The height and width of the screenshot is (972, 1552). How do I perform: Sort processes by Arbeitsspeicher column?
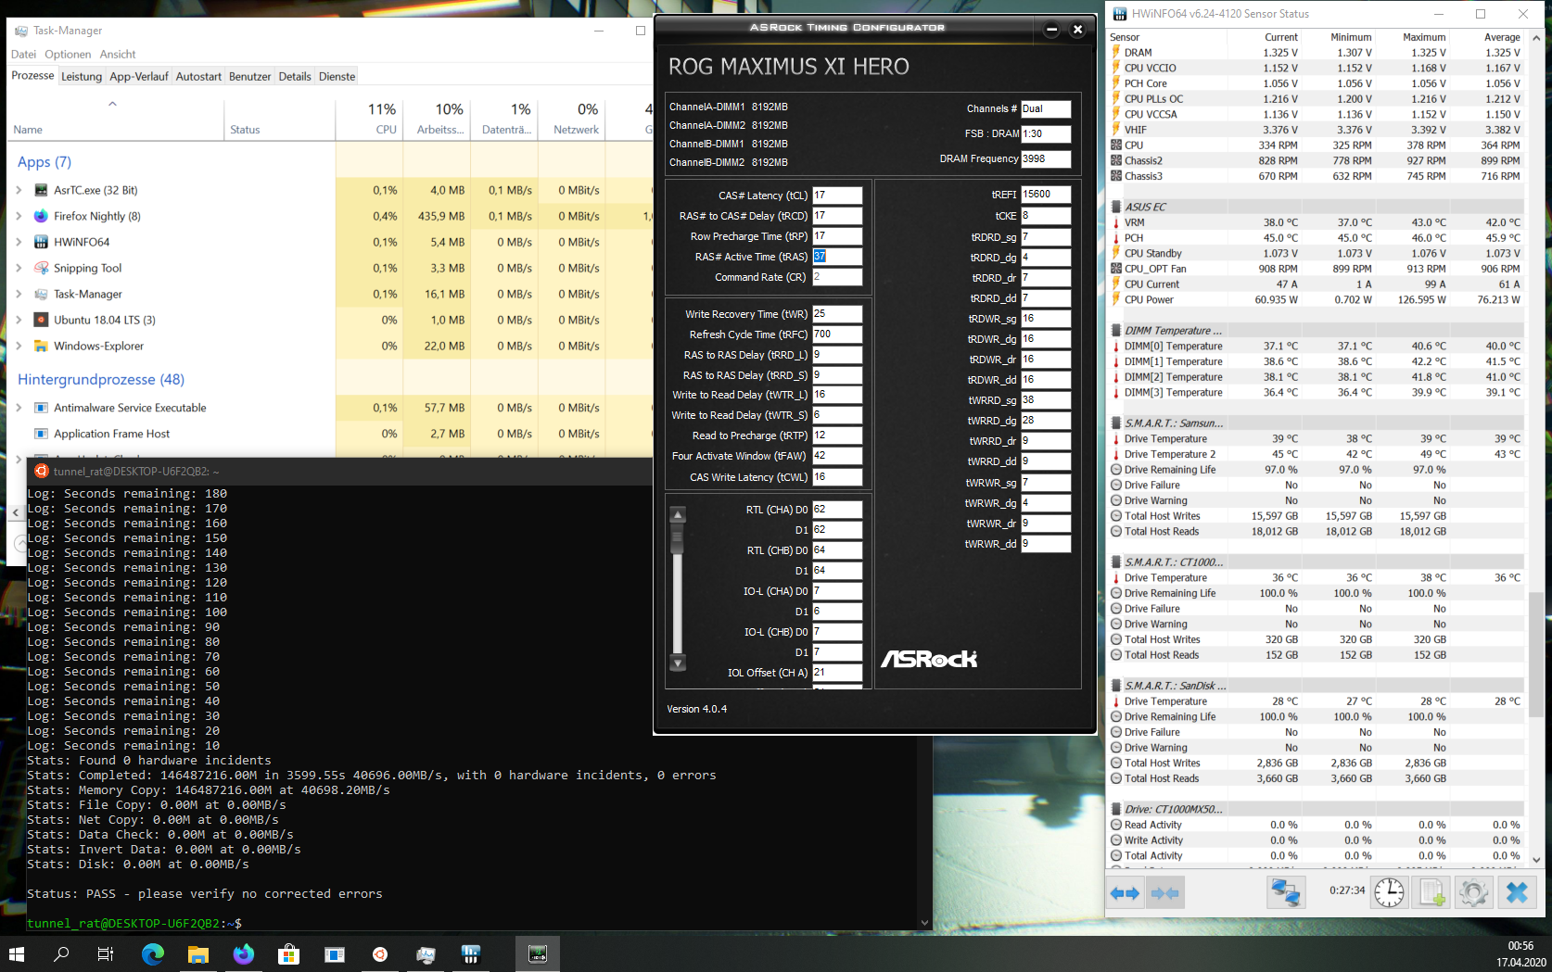(438, 119)
